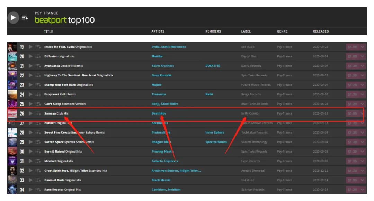Open price dropdown arrow for Can't Sleep
The image size is (374, 201).
[x=362, y=104]
